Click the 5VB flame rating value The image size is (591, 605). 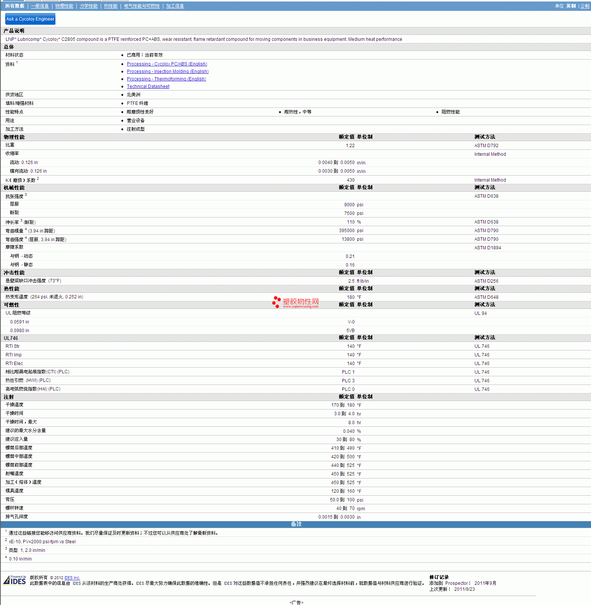coord(350,331)
